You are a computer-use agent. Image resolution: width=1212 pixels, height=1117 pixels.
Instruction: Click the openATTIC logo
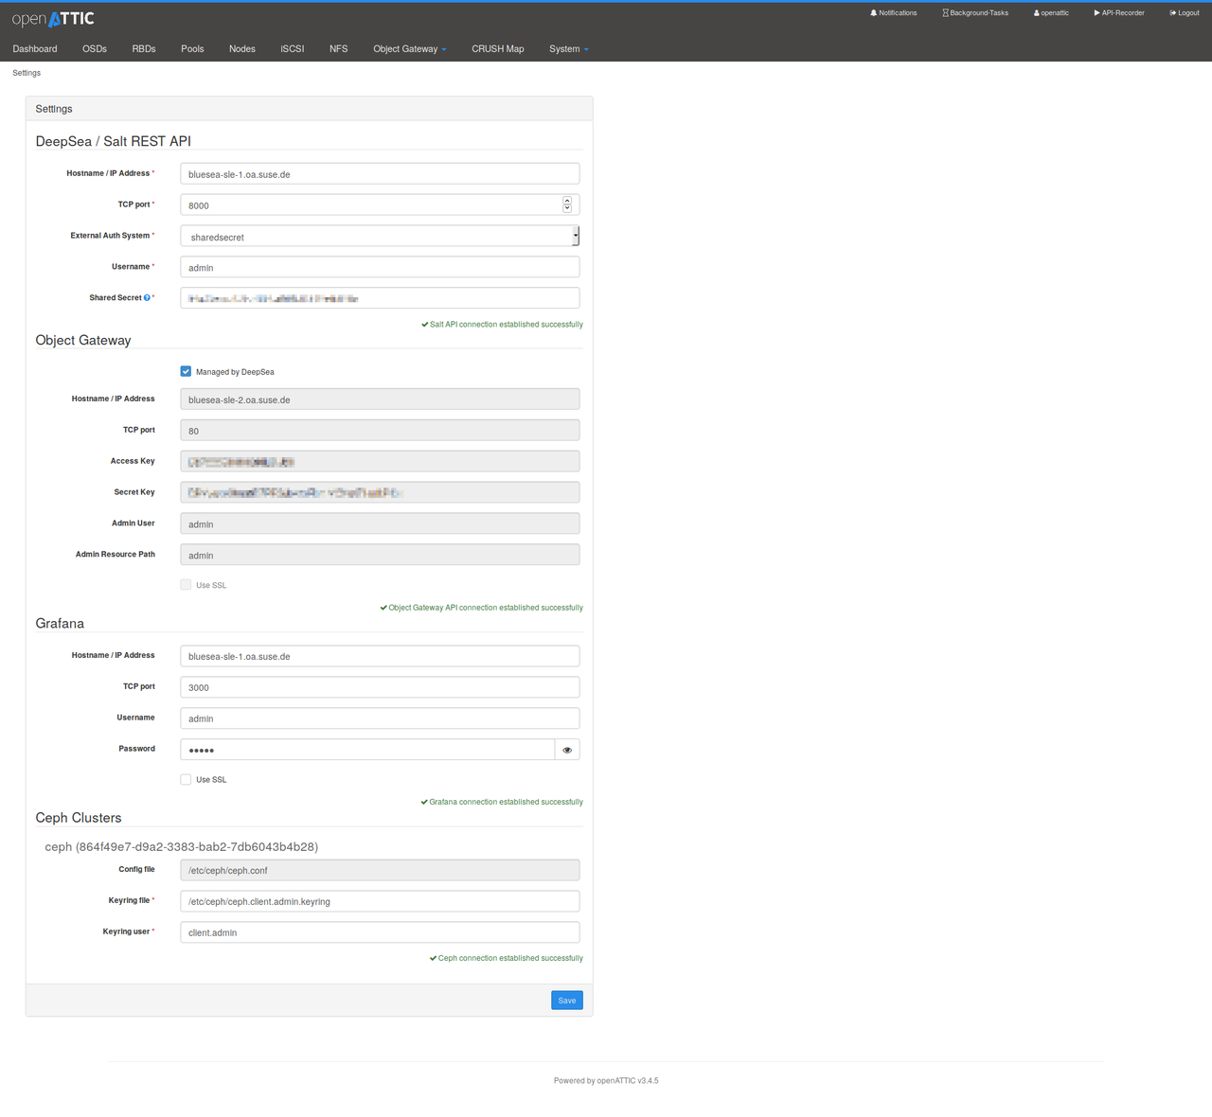tap(53, 19)
